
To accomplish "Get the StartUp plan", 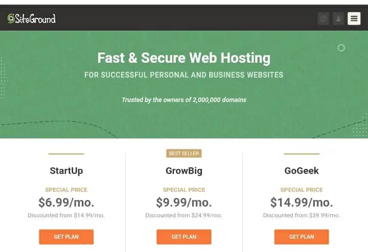I will (x=66, y=237).
